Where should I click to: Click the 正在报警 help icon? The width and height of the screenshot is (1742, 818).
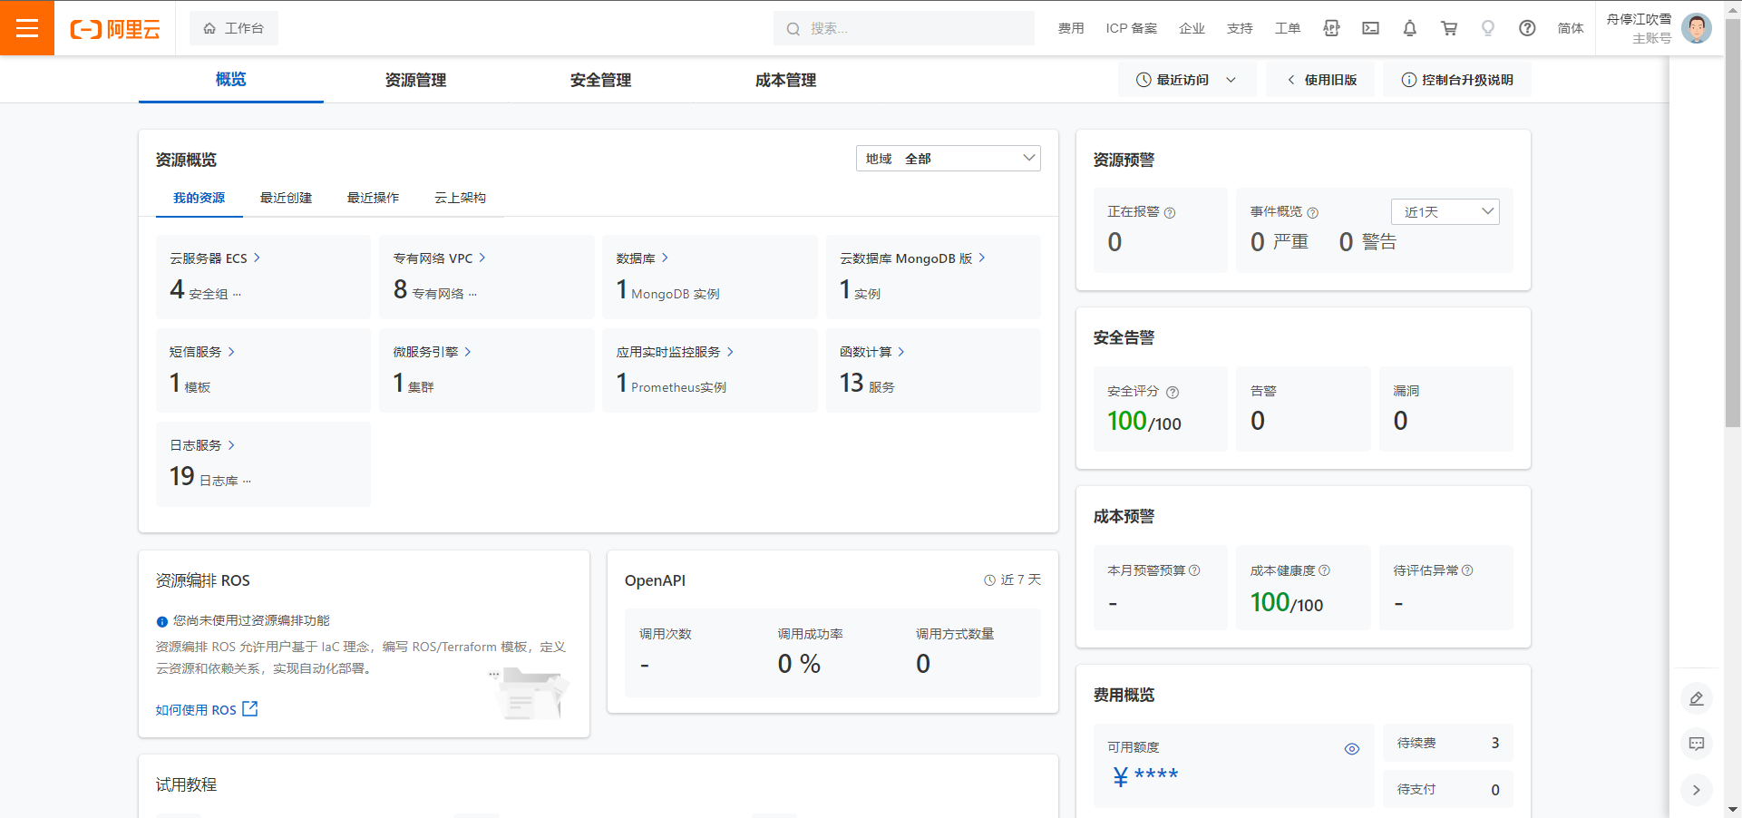point(1170,213)
